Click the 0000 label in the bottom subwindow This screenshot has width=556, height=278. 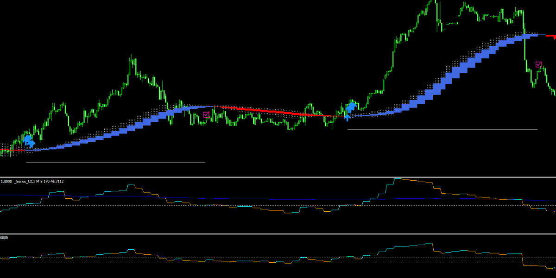[x=4, y=237]
